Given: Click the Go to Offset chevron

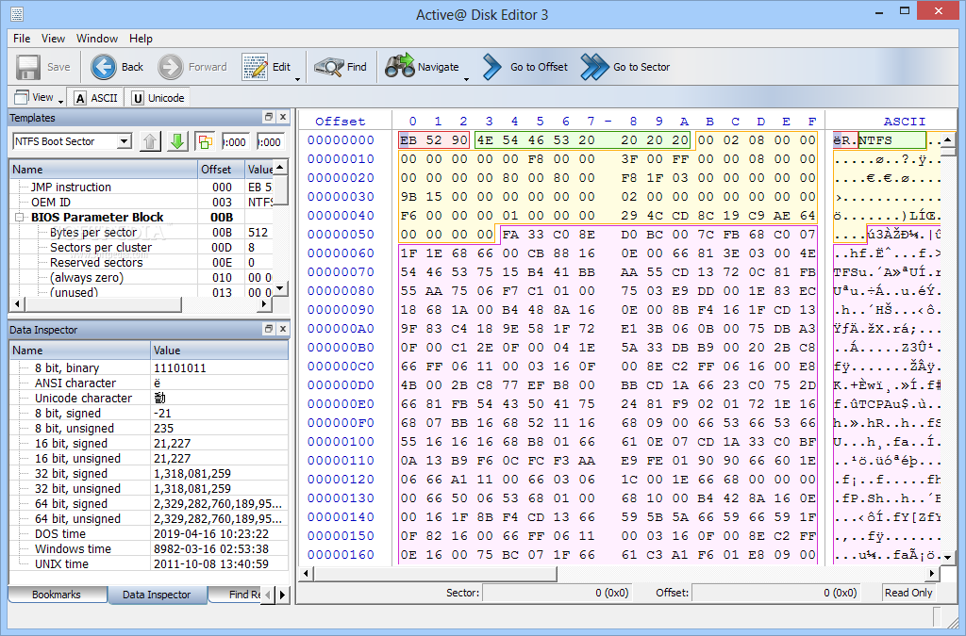Looking at the screenshot, I should click(x=491, y=67).
